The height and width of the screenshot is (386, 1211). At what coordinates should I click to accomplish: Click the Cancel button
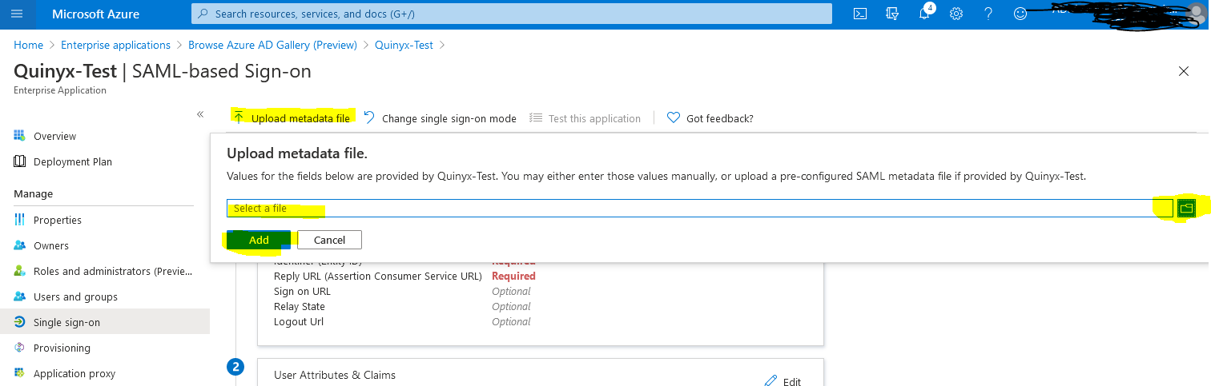329,240
